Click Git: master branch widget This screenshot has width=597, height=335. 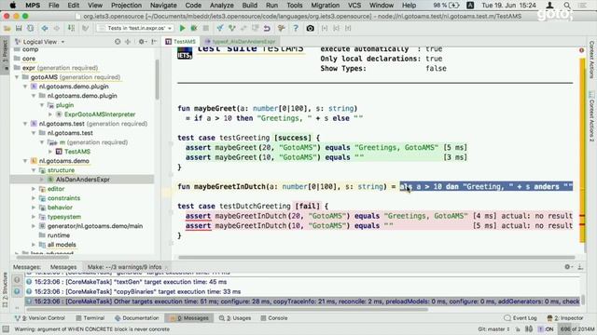493,328
